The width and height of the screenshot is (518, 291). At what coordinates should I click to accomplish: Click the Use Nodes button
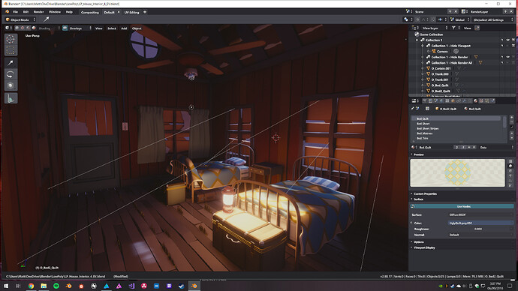tap(463, 206)
